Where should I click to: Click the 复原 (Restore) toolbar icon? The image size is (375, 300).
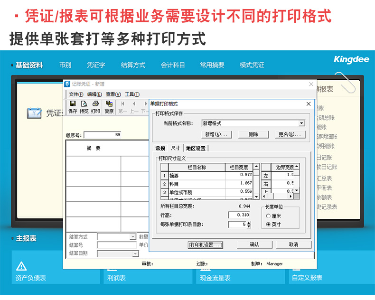pos(109,107)
